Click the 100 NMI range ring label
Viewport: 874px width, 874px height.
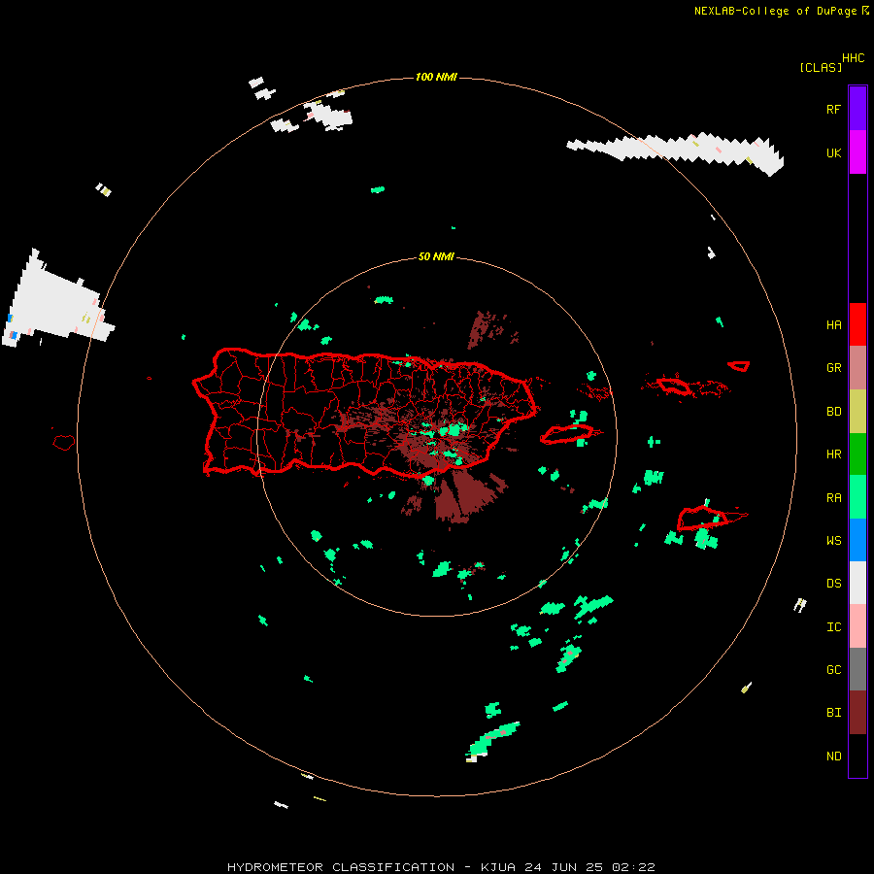click(x=436, y=77)
